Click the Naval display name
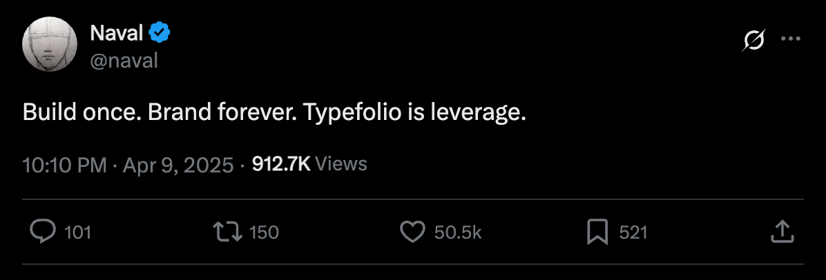This screenshot has width=826, height=280. [117, 34]
